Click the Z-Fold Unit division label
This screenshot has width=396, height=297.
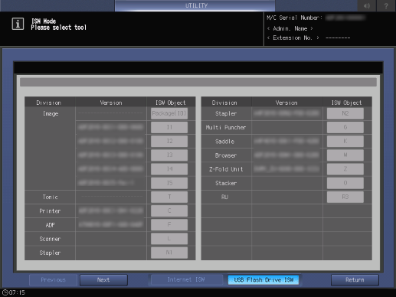[226, 169]
